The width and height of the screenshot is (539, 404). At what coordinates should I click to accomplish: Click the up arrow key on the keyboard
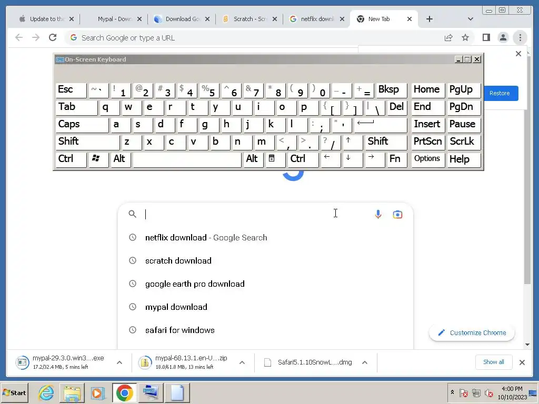pos(352,142)
